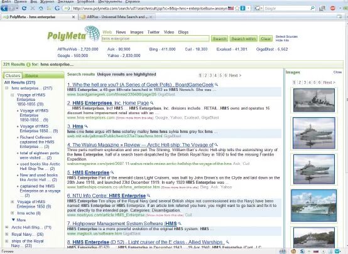Image resolution: width=348 pixels, height=254 pixels.
Task: Click magnifier next to result 5 HMS Enterprise
Action: 112,172
